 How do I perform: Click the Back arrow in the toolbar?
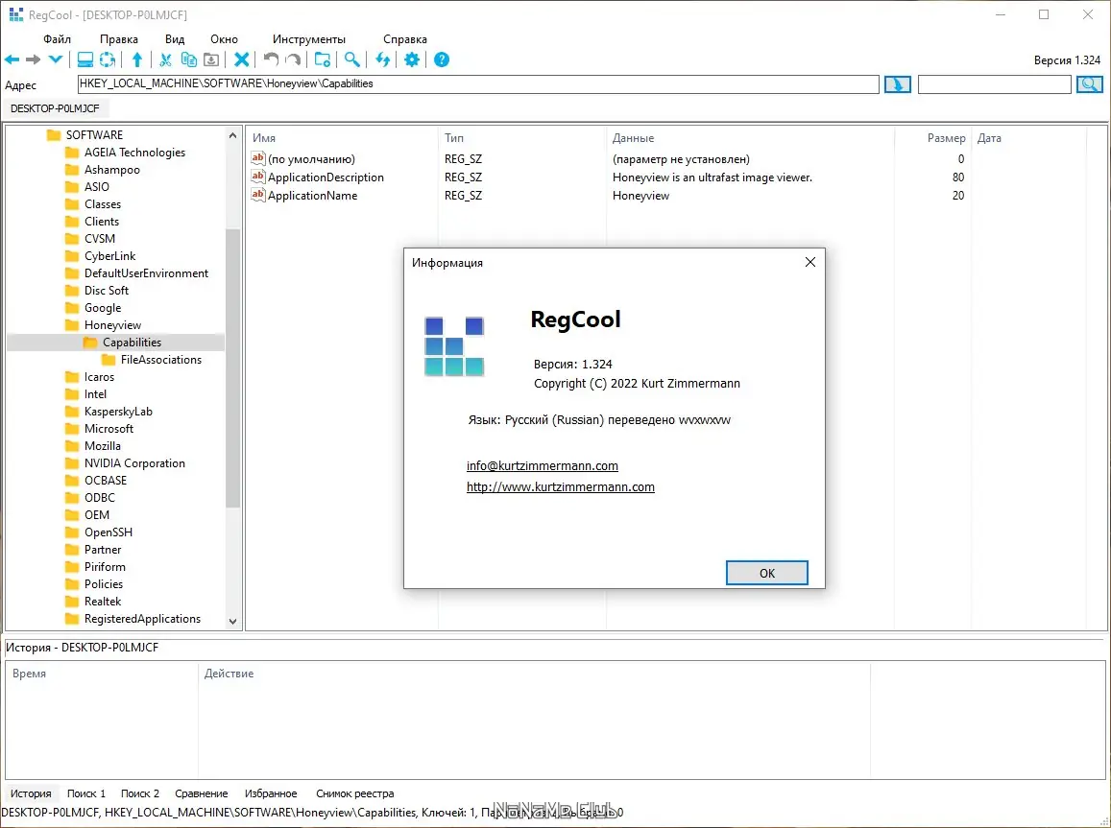(12, 60)
